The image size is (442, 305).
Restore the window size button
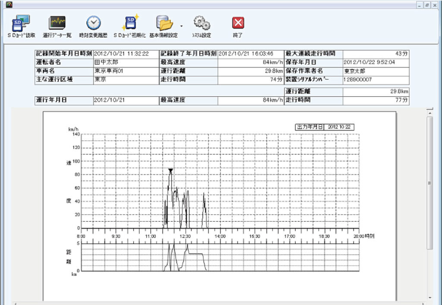427,5
